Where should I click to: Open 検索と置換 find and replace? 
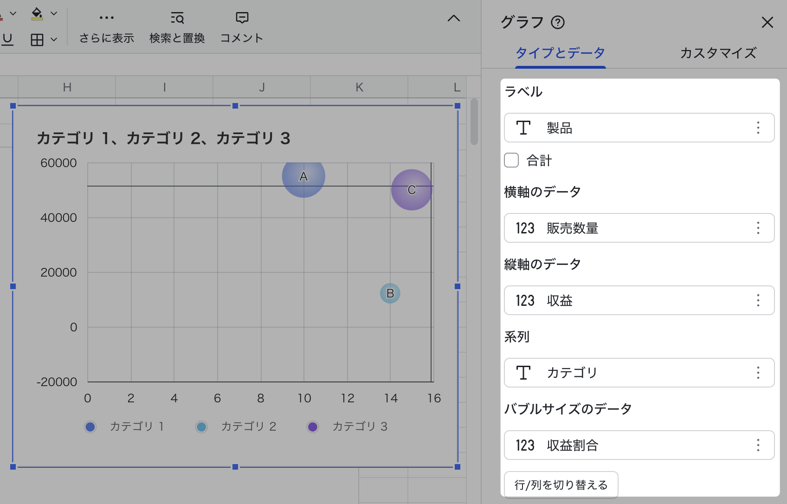click(x=177, y=18)
